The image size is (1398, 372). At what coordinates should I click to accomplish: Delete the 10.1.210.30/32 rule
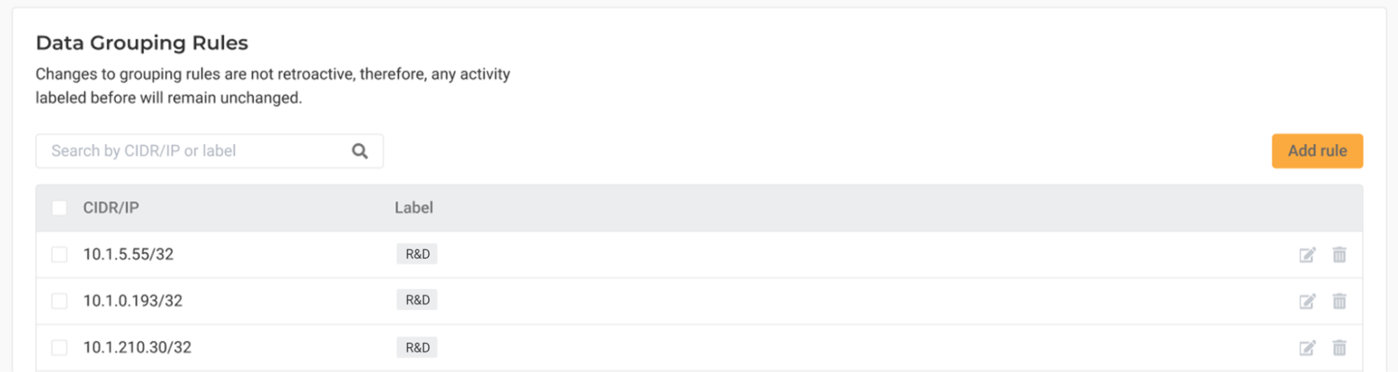point(1339,348)
